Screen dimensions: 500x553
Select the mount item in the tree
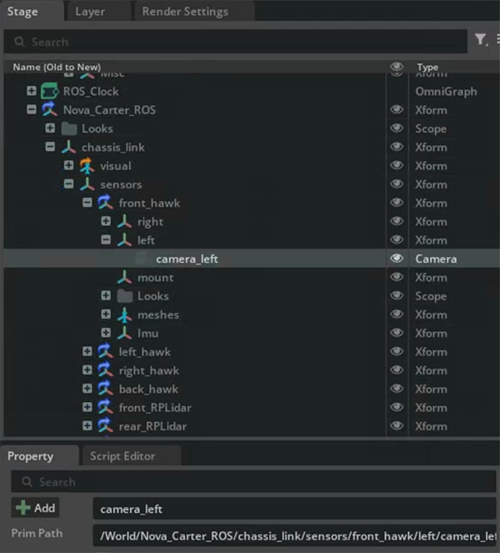pos(155,278)
